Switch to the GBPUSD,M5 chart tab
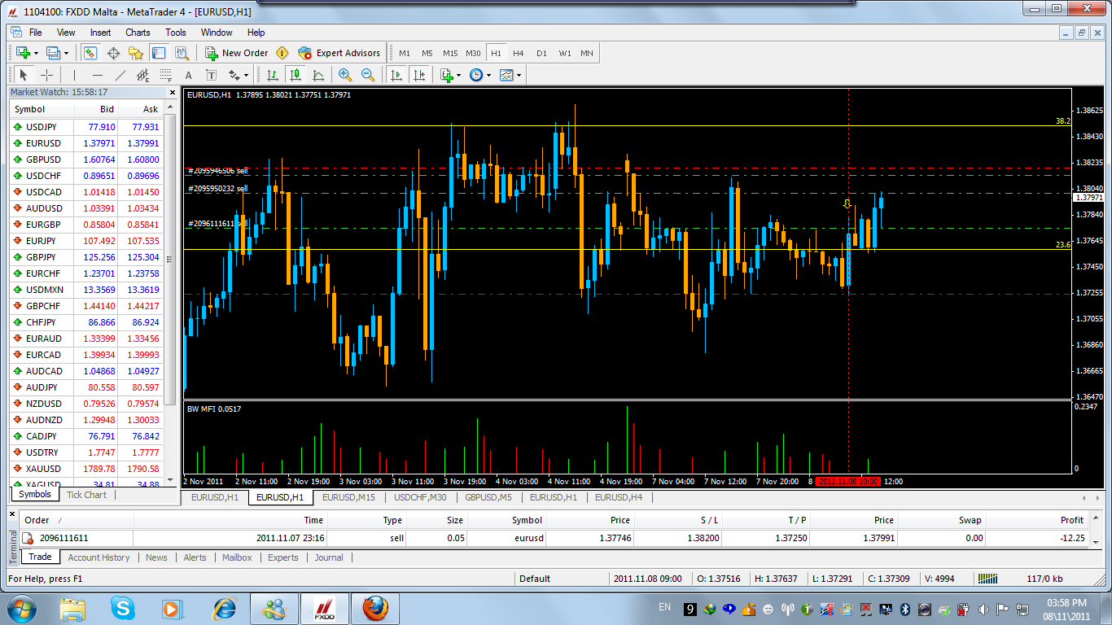The height and width of the screenshot is (625, 1112). [488, 497]
